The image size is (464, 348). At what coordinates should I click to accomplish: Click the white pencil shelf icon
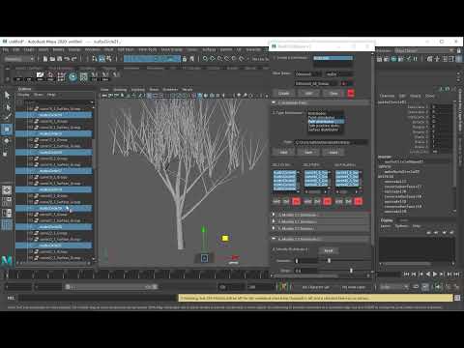click(40, 76)
